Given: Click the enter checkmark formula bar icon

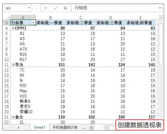Looking at the screenshot, I should pyautogui.click(x=55, y=8).
